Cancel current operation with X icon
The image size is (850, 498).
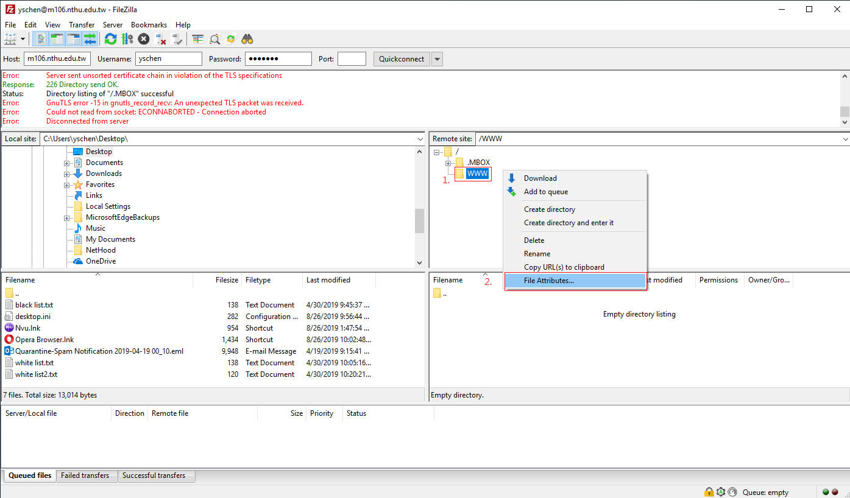pyautogui.click(x=144, y=39)
